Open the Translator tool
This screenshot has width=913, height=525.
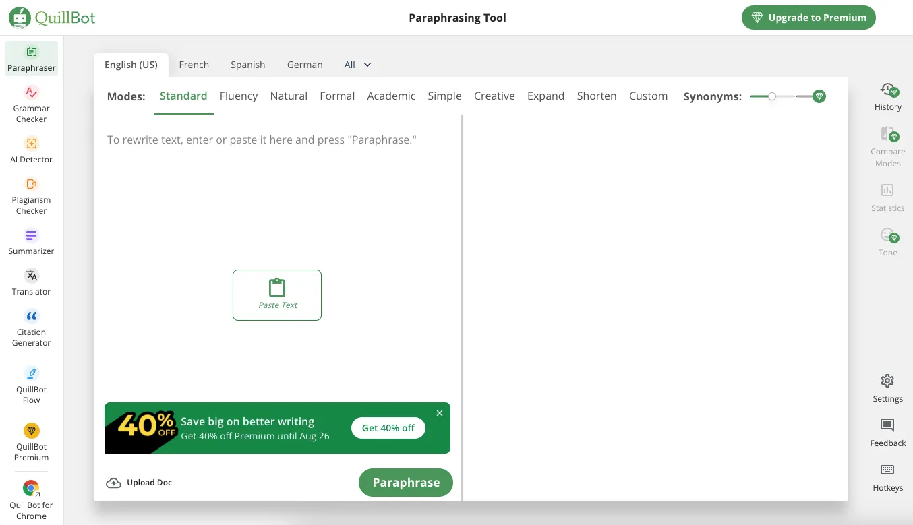[31, 282]
